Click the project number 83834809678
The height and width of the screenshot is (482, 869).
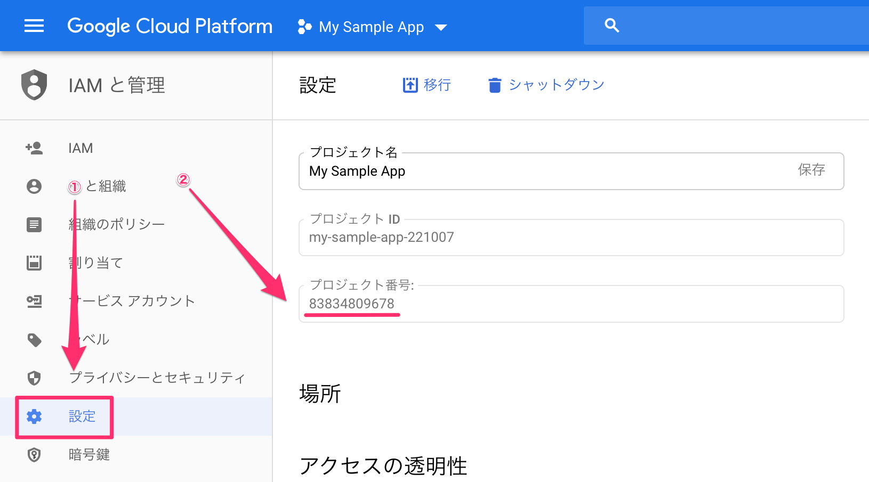tap(352, 304)
